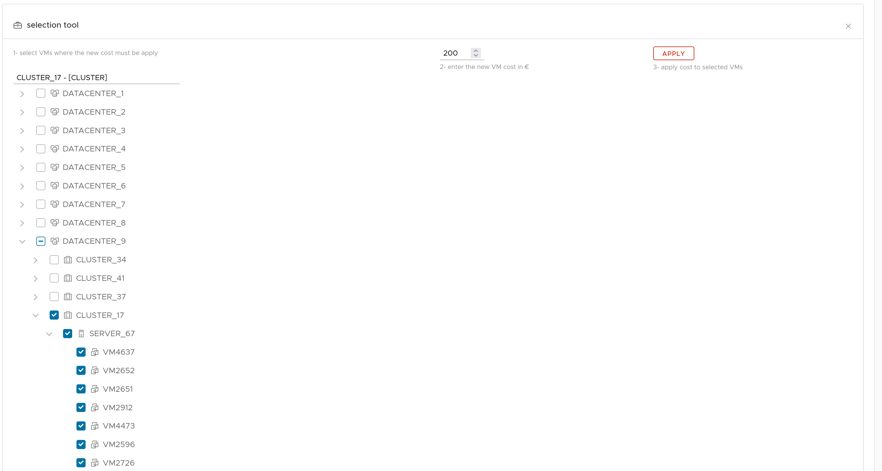882x471 pixels.
Task: Increase VM cost with up stepper arrow
Action: pyautogui.click(x=476, y=51)
